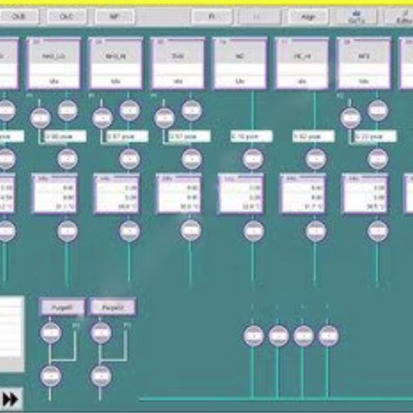
Task: Click the Purge1 box
Action: point(62,307)
